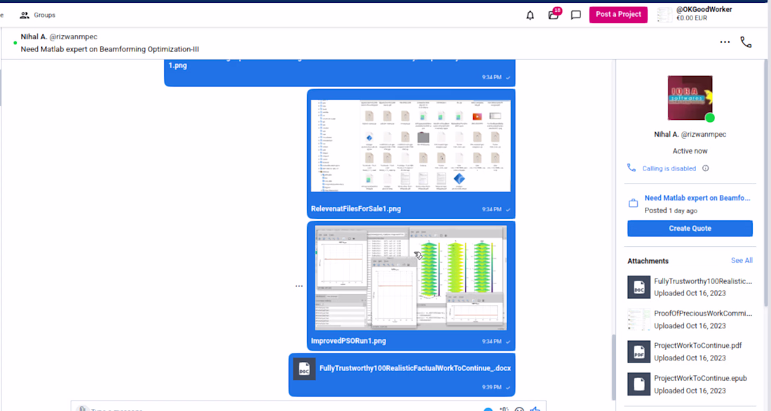Viewport: 771px width, 411px height.
Task: Open the ImprovedPSORun1.png image preview
Action: pos(411,278)
